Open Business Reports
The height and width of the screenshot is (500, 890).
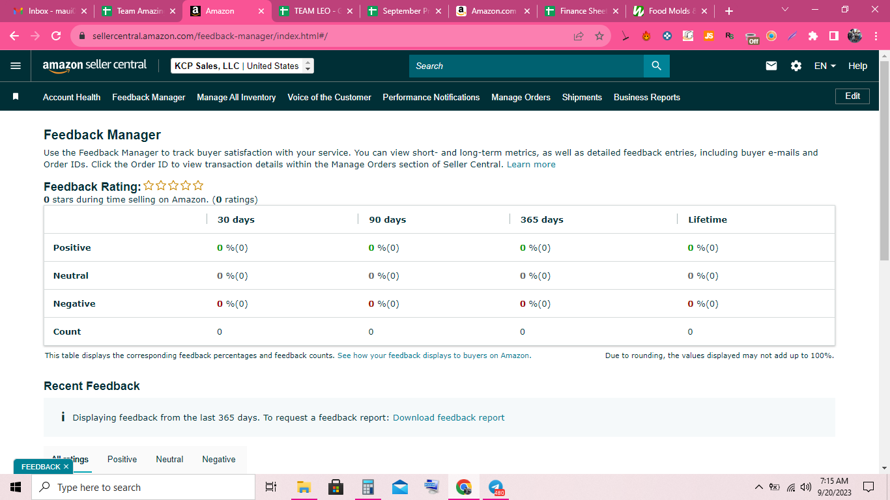coord(647,97)
